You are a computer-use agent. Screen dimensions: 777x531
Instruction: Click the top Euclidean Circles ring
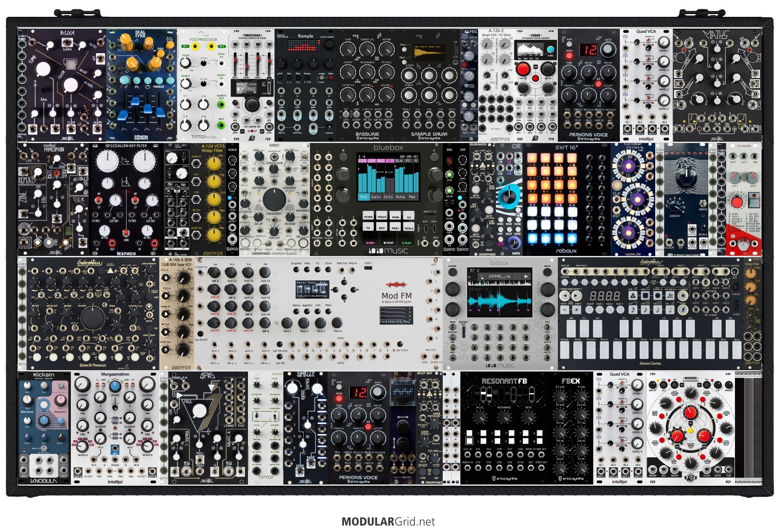628,165
